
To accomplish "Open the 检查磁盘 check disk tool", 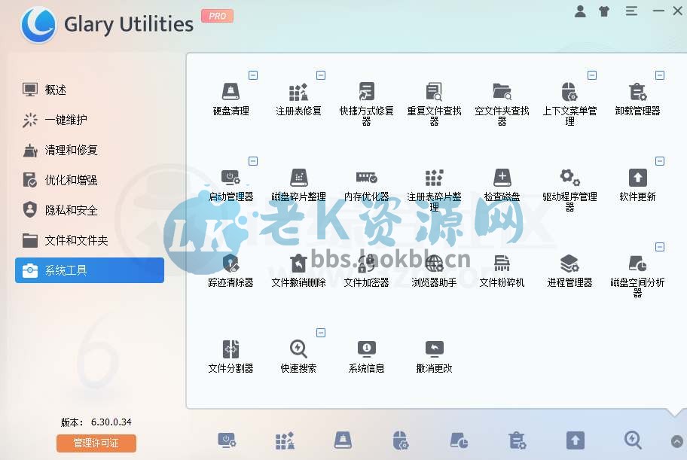I will coord(502,185).
